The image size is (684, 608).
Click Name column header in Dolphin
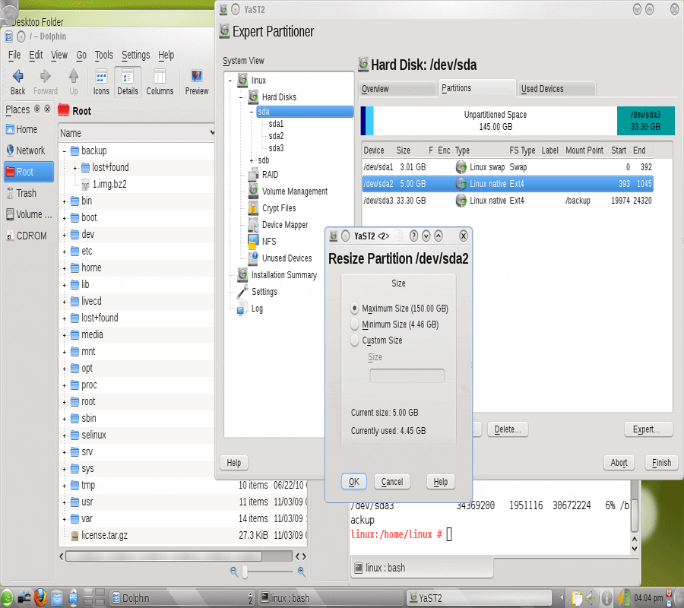(x=137, y=133)
